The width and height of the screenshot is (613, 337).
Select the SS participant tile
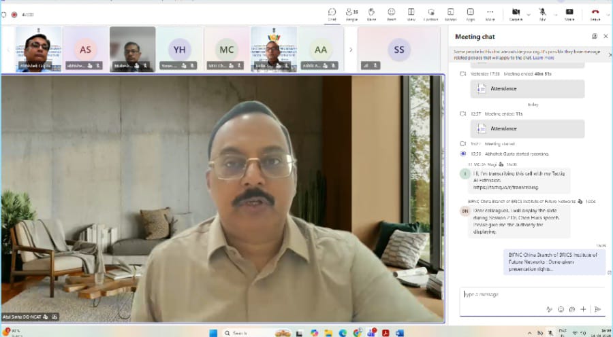coord(399,49)
